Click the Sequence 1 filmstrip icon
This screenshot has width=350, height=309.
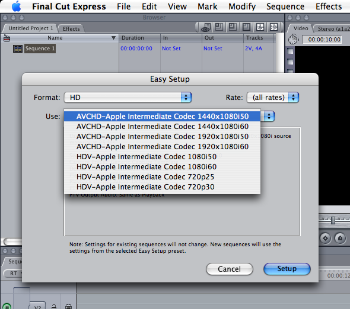pyautogui.click(x=18, y=49)
